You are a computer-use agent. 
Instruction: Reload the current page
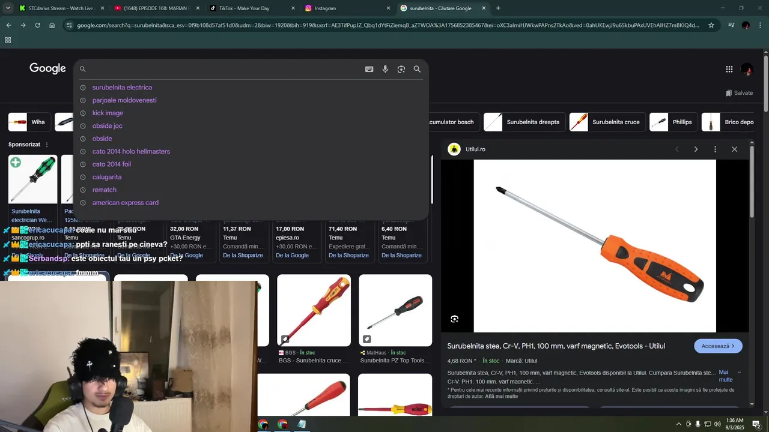coord(37,25)
